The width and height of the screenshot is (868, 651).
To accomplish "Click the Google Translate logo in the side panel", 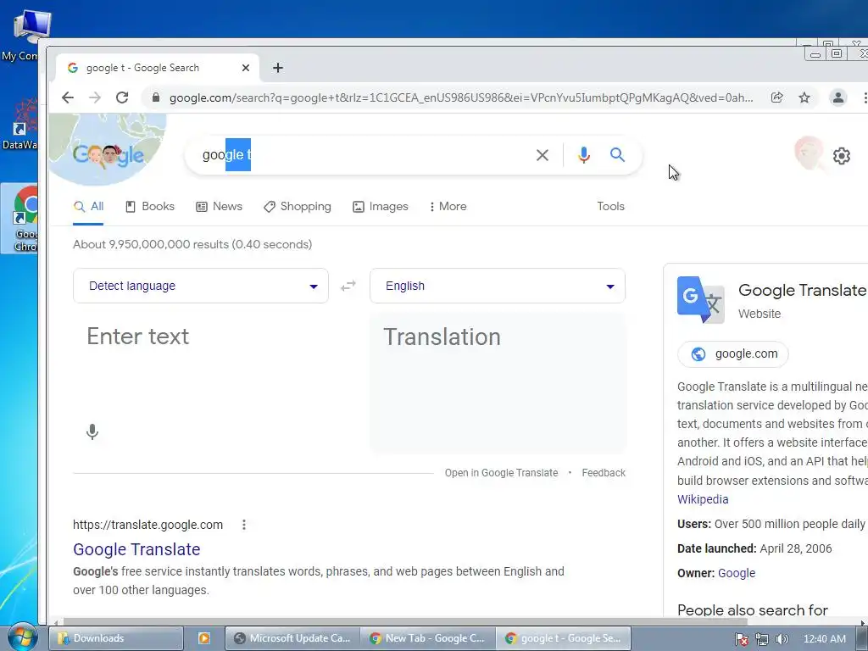I will tap(701, 299).
